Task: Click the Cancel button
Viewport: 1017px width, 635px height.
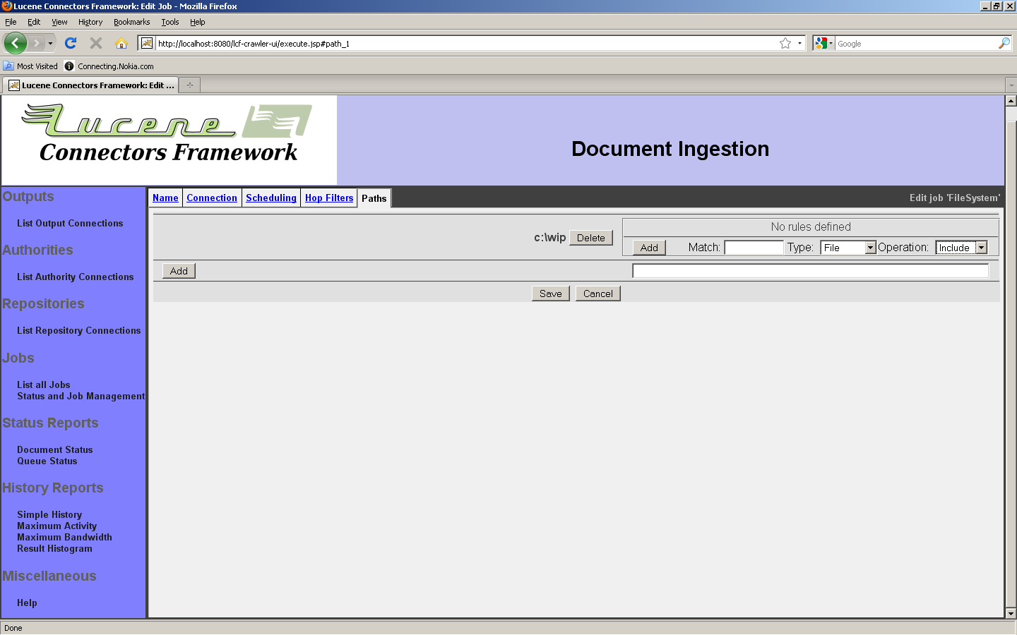Action: point(597,294)
